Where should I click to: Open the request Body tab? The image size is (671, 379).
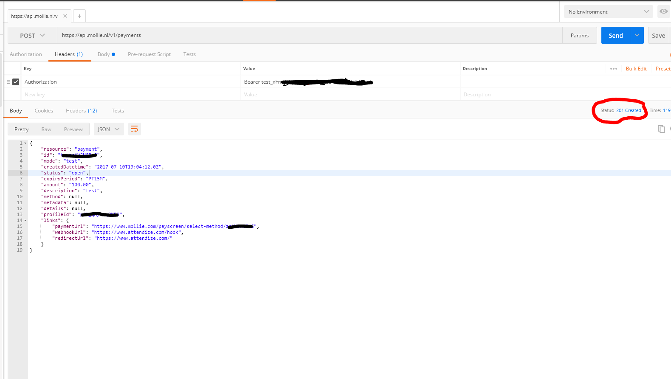point(106,54)
